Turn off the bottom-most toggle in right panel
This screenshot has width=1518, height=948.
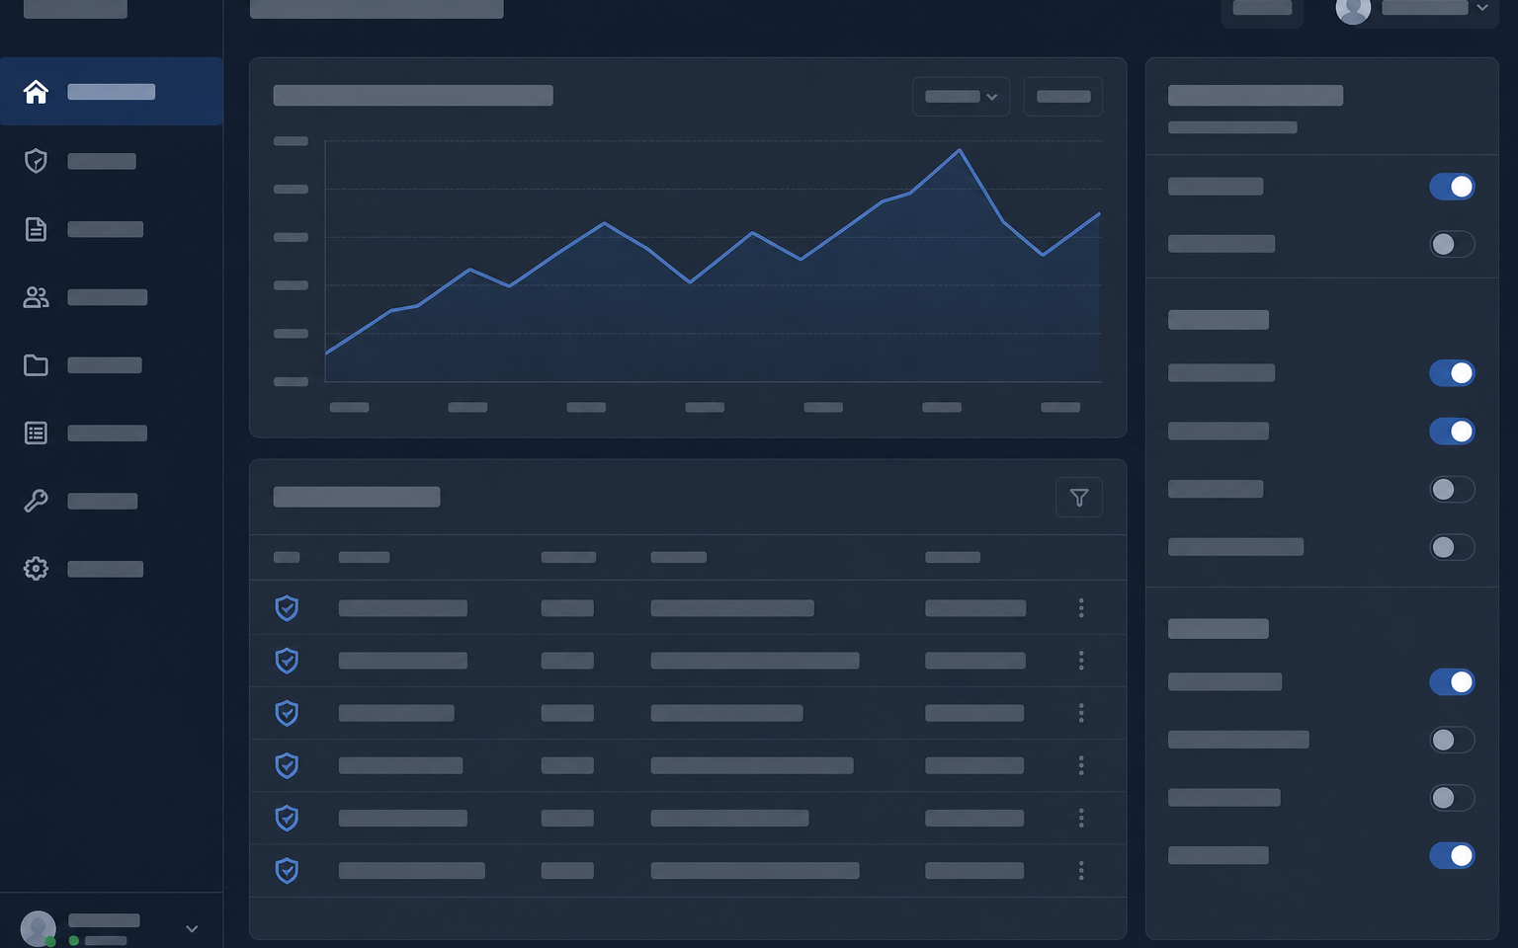point(1452,855)
